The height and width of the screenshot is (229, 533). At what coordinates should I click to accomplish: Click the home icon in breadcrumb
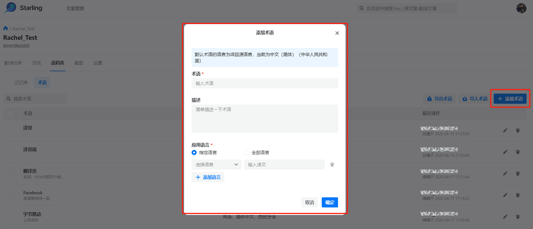[x=6, y=28]
